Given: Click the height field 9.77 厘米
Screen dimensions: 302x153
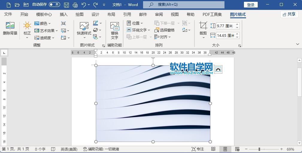Looking at the screenshot, I should [x=226, y=26].
